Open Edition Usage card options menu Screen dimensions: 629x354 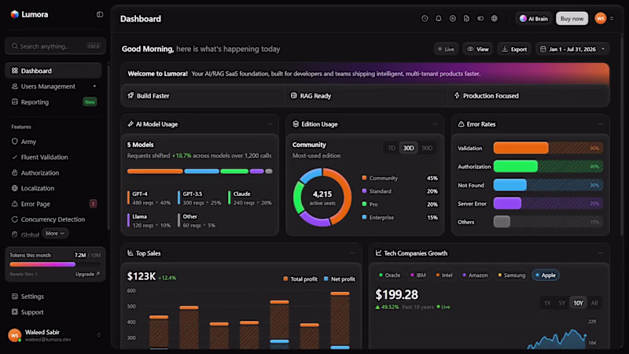point(436,124)
